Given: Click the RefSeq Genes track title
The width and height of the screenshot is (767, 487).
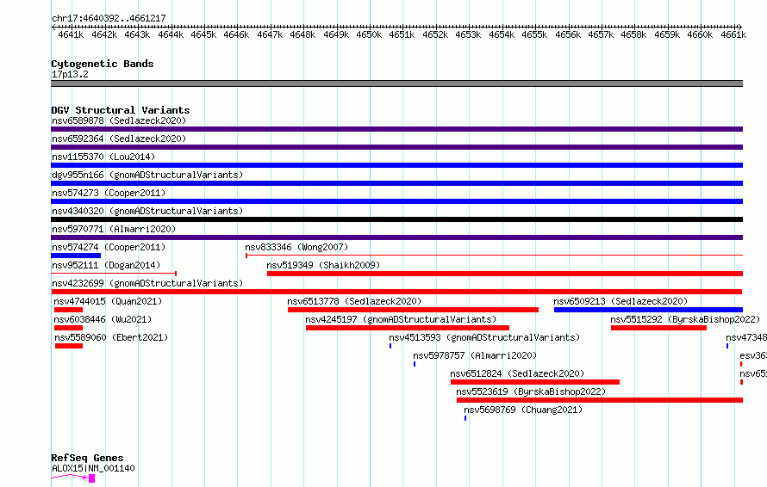Looking at the screenshot, I should pos(87,459).
